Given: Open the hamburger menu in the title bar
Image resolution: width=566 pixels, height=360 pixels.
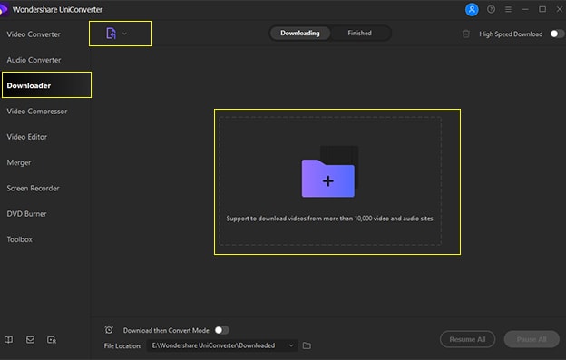Looking at the screenshot, I should (x=508, y=9).
